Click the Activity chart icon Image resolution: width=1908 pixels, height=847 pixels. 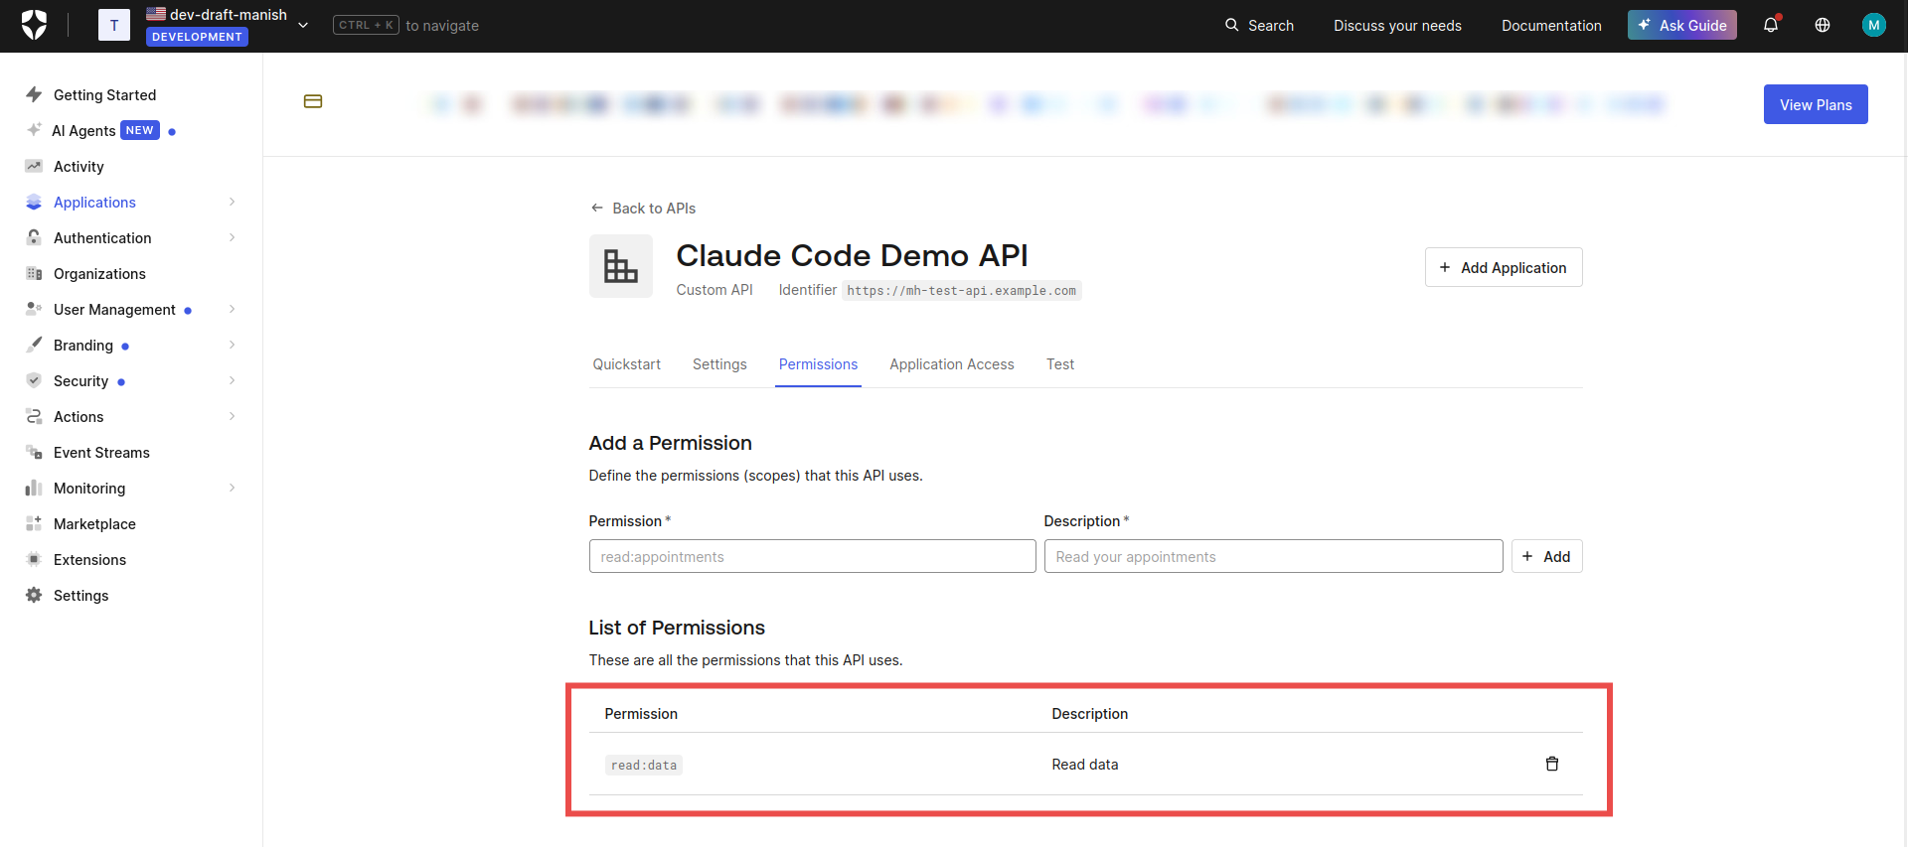click(34, 166)
